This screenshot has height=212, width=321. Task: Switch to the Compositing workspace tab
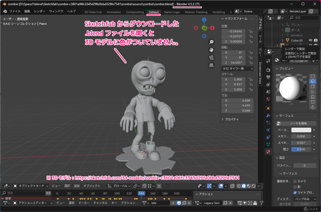[x=135, y=12]
